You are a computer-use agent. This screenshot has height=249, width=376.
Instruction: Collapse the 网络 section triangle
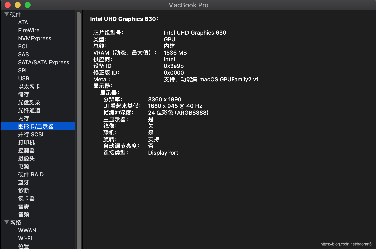pyautogui.click(x=7, y=222)
